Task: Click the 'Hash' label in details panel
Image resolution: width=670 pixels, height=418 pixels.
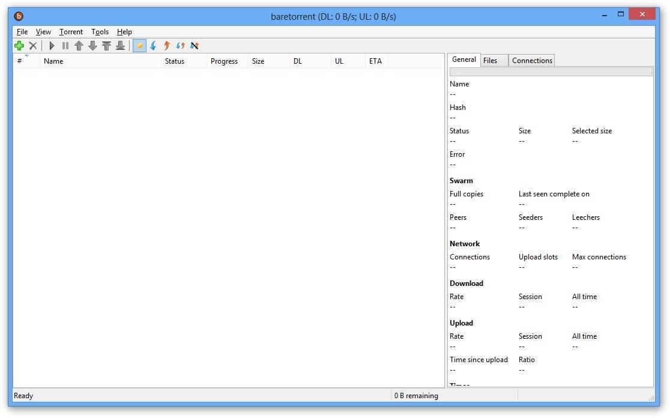Action: click(457, 108)
